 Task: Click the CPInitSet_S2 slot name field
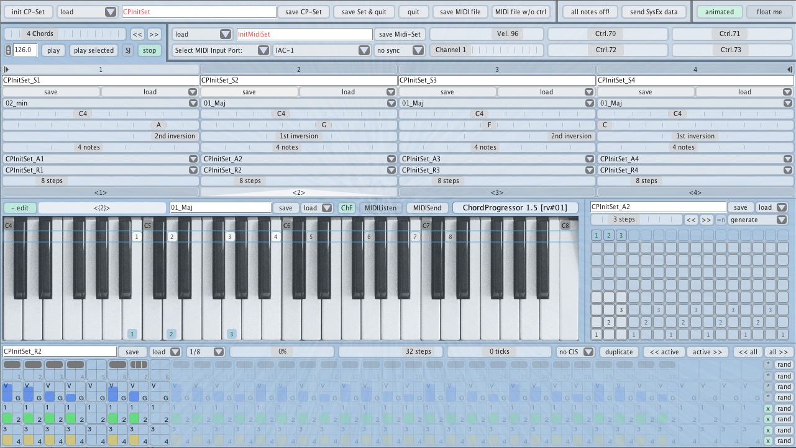click(299, 80)
